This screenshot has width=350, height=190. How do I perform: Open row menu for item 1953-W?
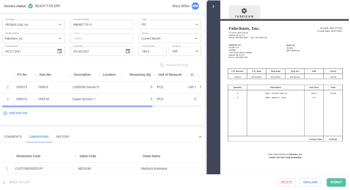(8, 99)
